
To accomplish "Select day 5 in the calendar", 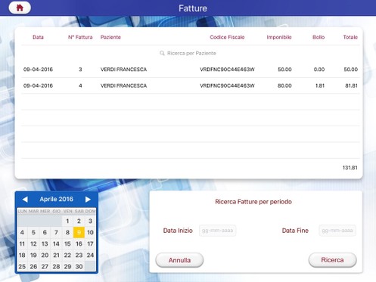I will [x=33, y=232].
